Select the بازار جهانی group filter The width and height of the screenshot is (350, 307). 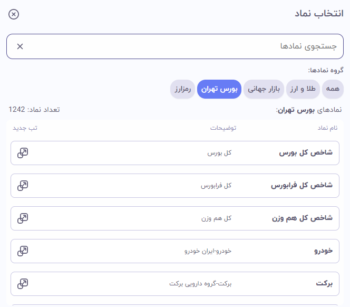coord(264,89)
